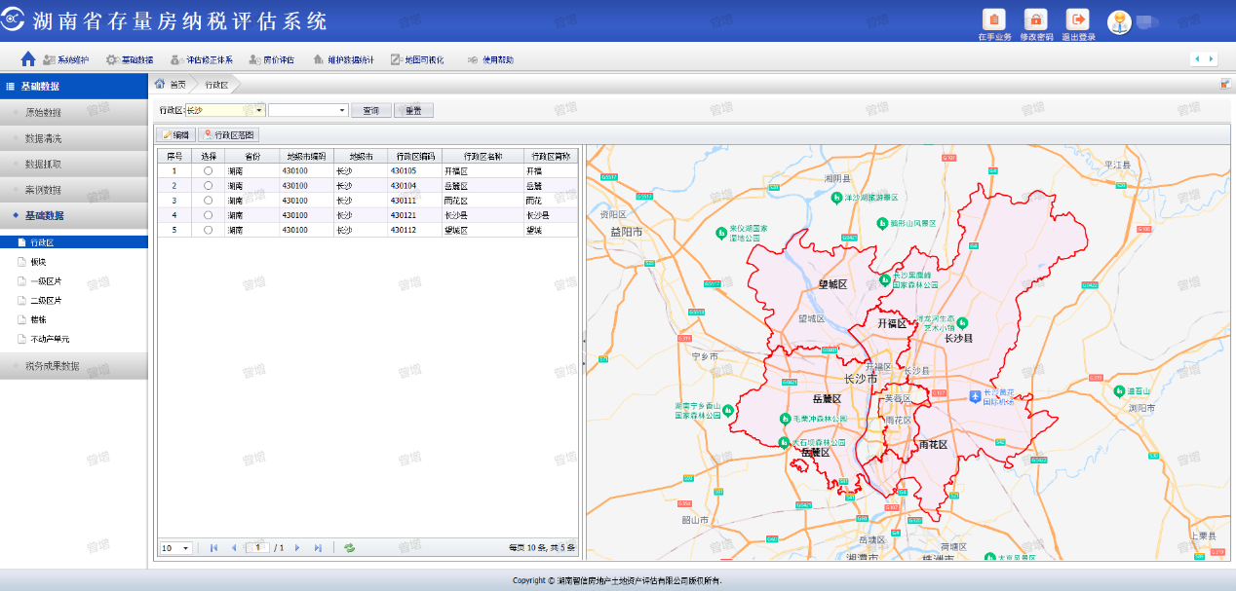
Task: Click 毛栗冲森林公园 map marker
Action: tap(784, 419)
